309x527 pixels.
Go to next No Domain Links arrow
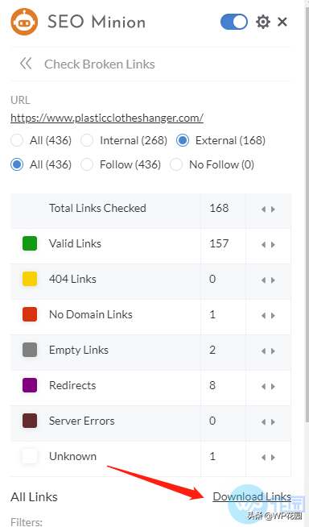[273, 316]
